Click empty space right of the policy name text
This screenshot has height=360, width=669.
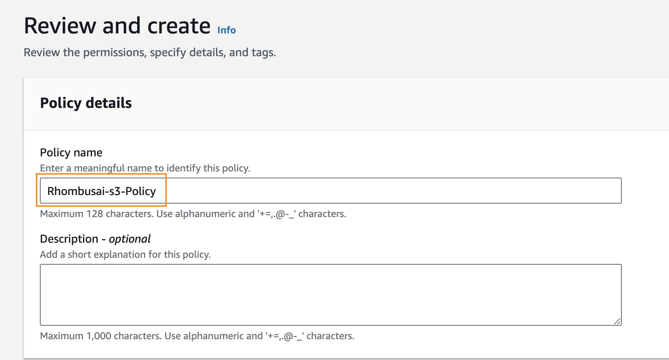[387, 191]
